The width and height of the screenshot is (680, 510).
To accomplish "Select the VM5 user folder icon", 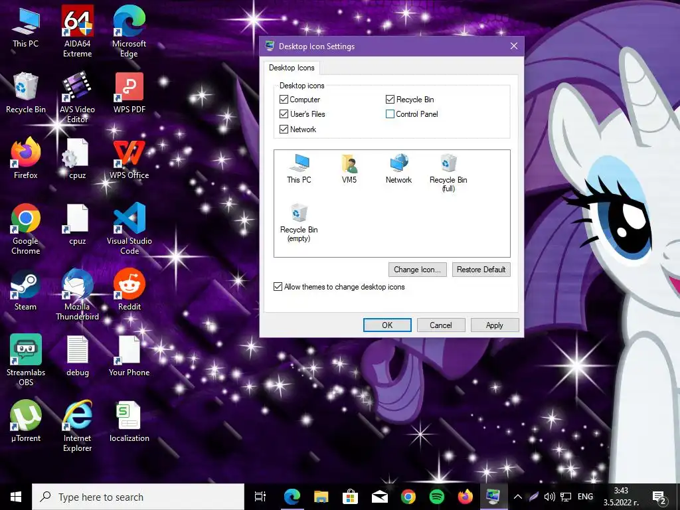I will [x=349, y=168].
